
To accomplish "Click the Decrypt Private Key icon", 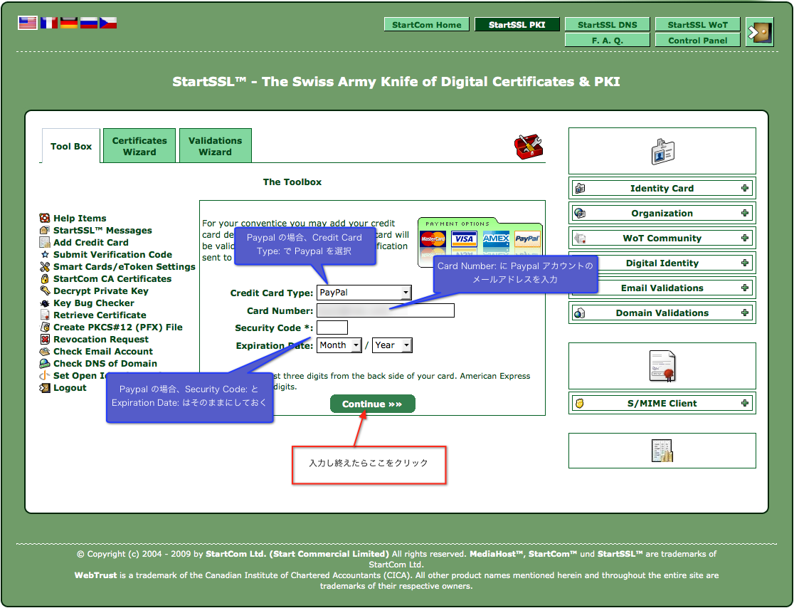I will pyautogui.click(x=45, y=290).
